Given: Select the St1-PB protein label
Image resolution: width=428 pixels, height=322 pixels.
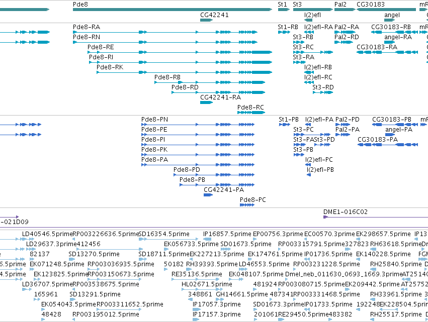Looking at the screenshot, I should tap(289, 120).
